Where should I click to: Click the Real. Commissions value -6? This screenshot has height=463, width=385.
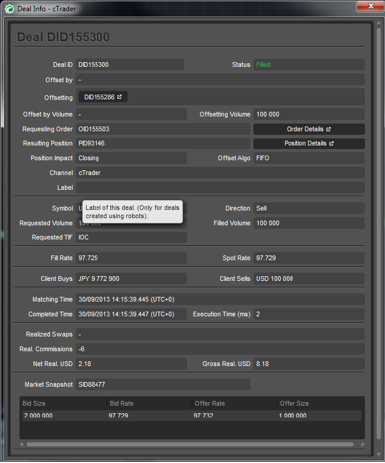pos(220,349)
